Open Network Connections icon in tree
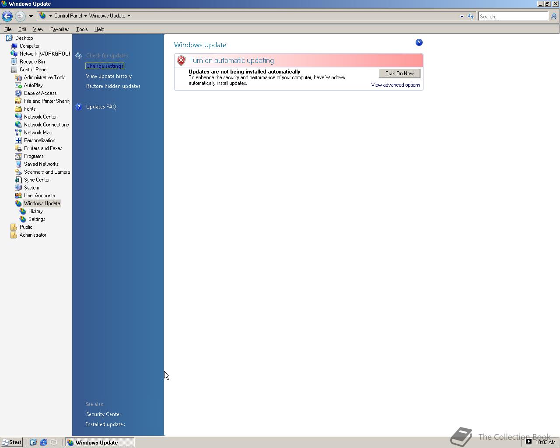The image size is (560, 448). click(18, 125)
